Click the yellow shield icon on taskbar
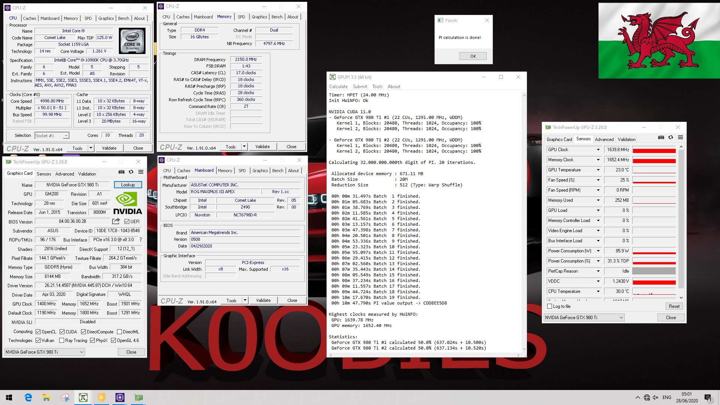 tap(102, 397)
